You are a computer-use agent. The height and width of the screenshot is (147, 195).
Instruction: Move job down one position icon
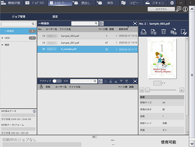coord(121,81)
